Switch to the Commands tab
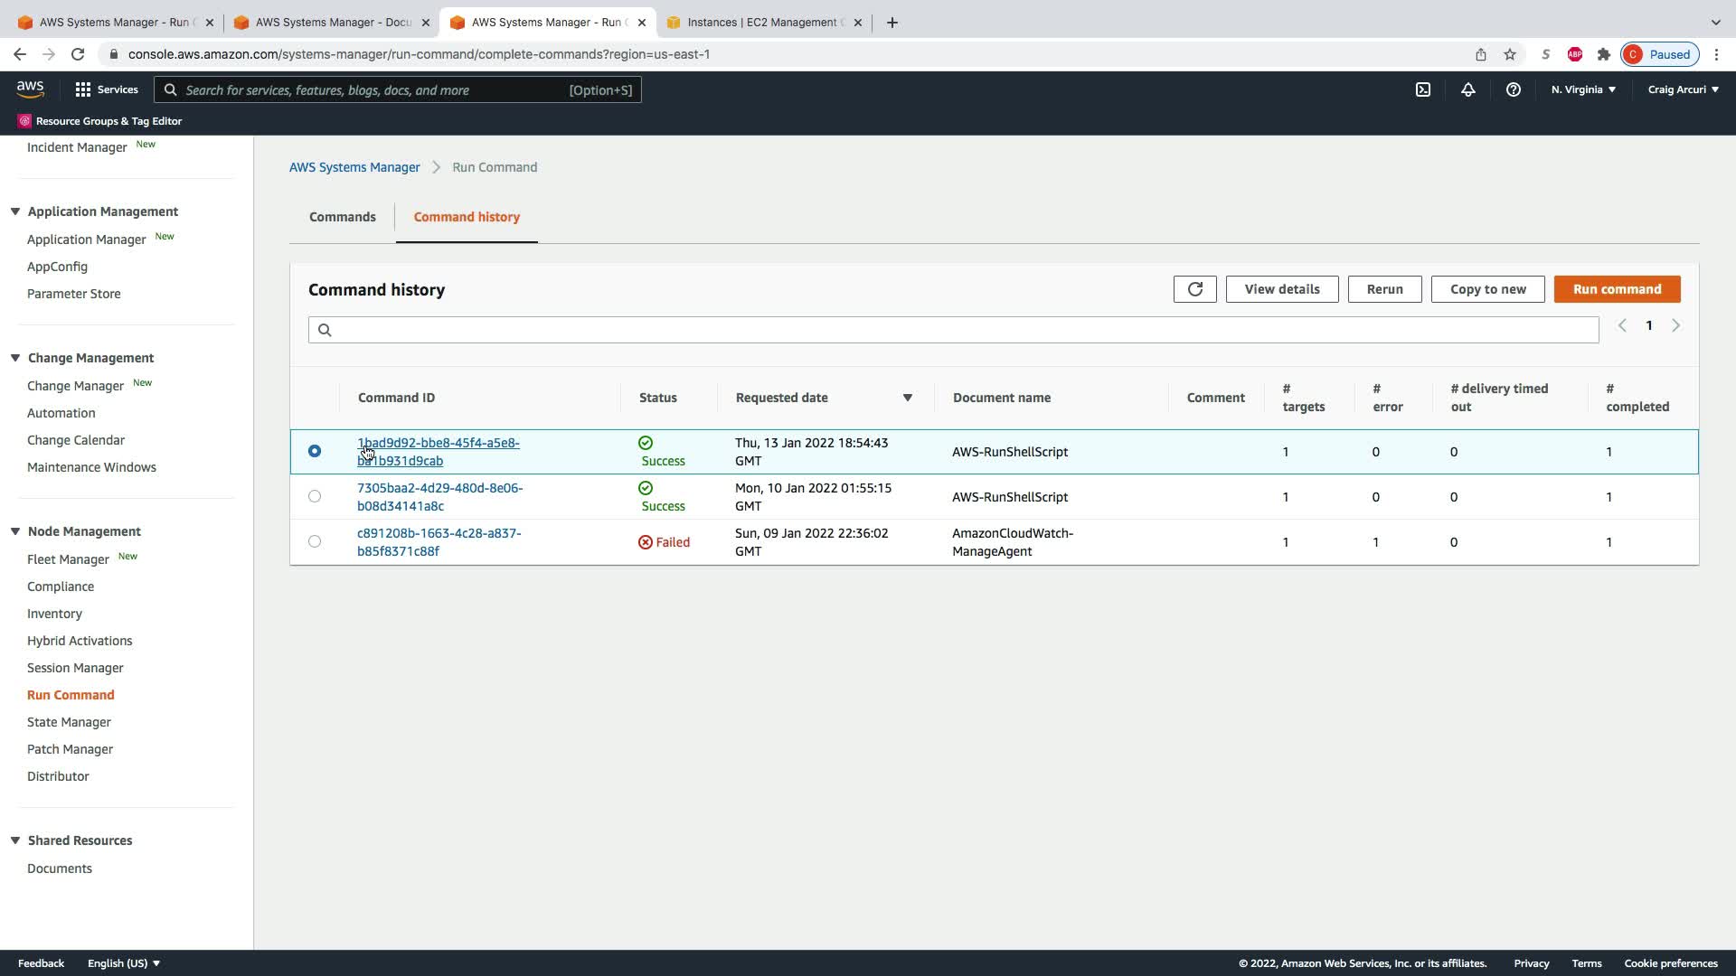 click(x=342, y=217)
